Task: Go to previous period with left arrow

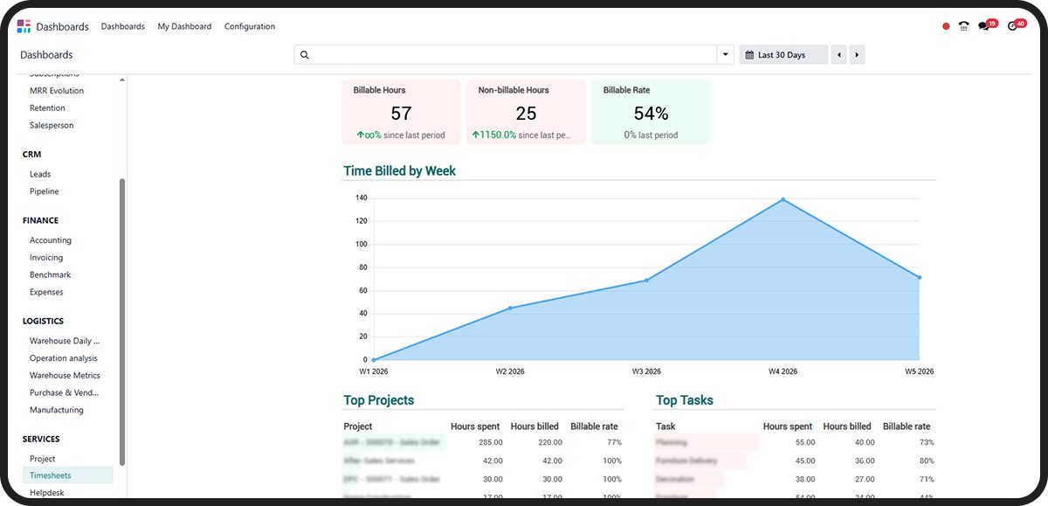Action: 839,55
